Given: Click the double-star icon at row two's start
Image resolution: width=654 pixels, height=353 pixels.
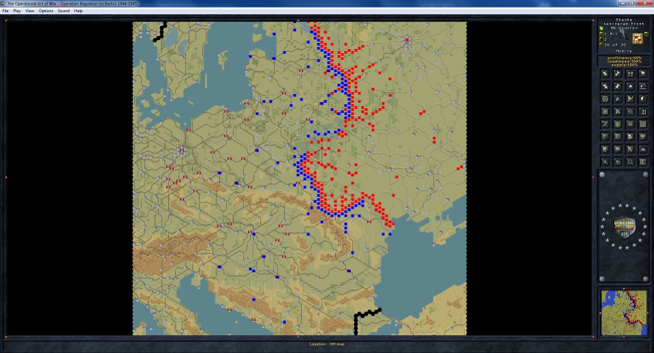Looking at the screenshot, I should (605, 86).
